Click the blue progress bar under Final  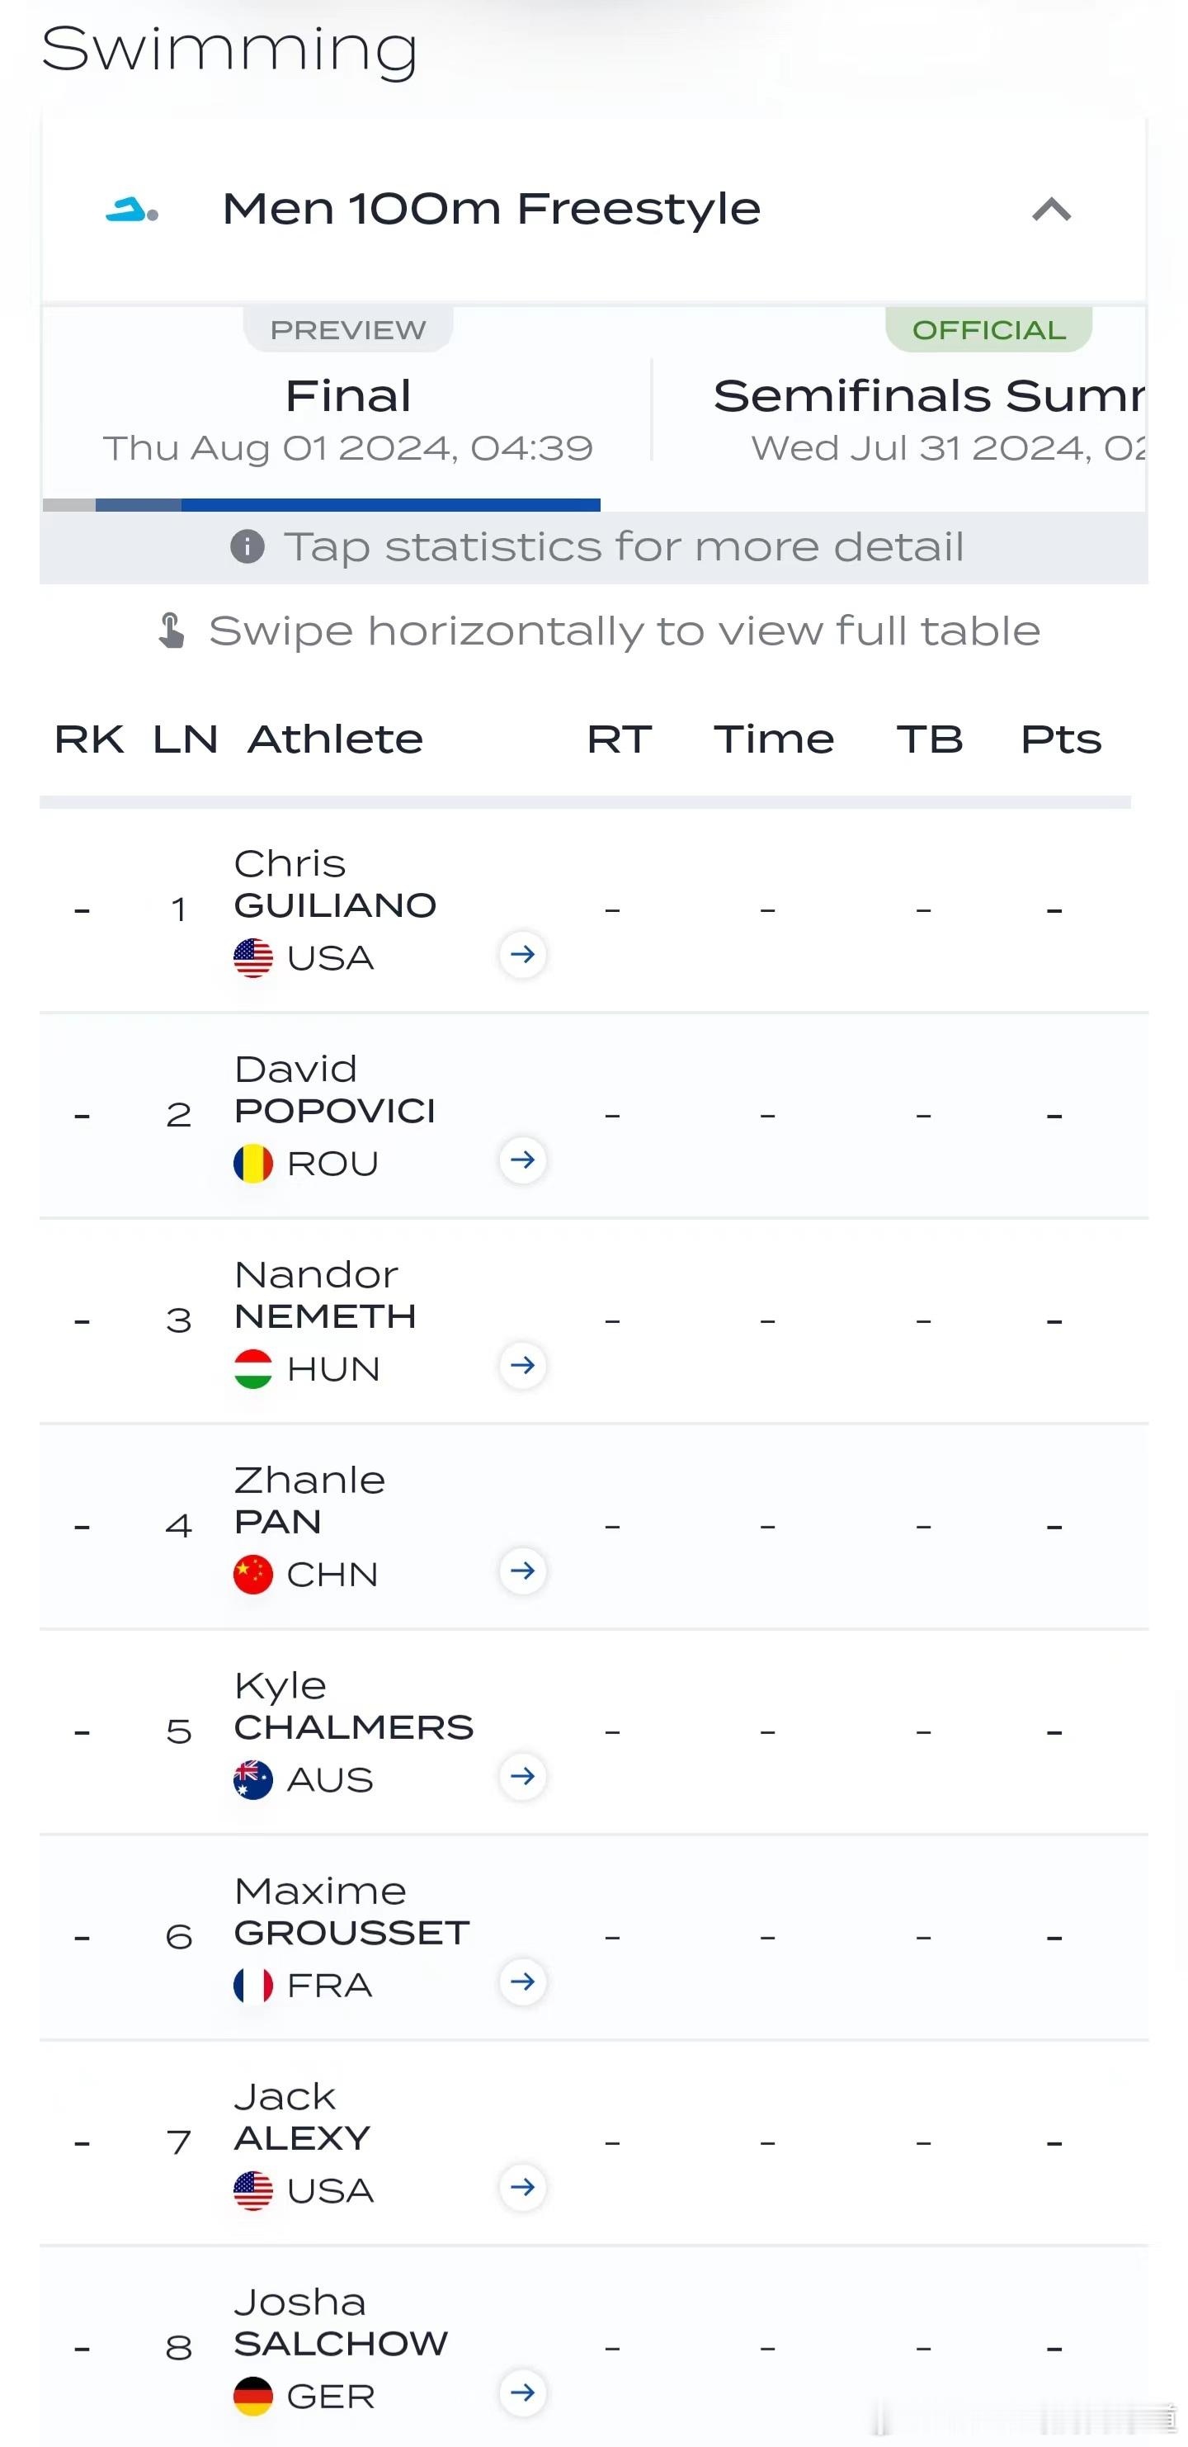(x=347, y=505)
